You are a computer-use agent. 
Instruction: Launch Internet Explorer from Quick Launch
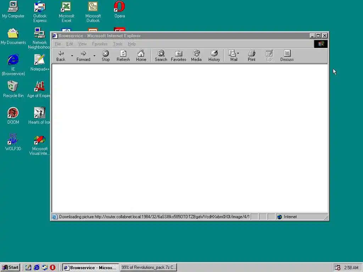click(37, 268)
